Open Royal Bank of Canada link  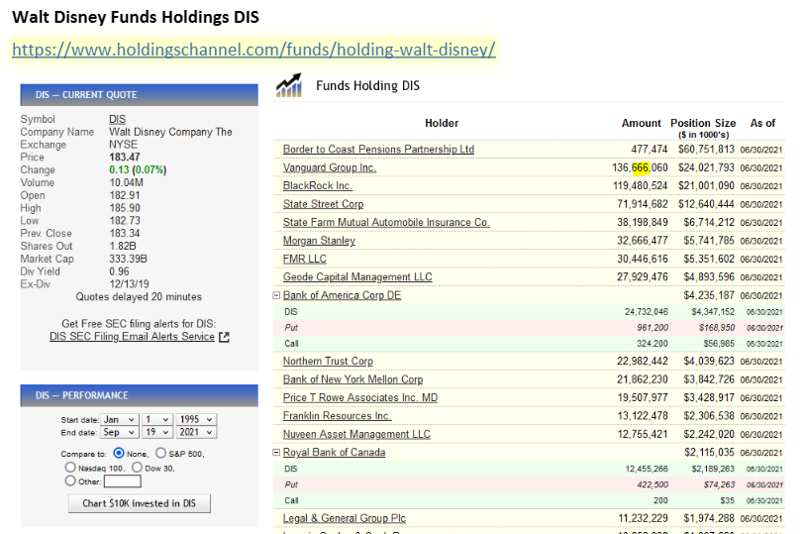tap(334, 453)
